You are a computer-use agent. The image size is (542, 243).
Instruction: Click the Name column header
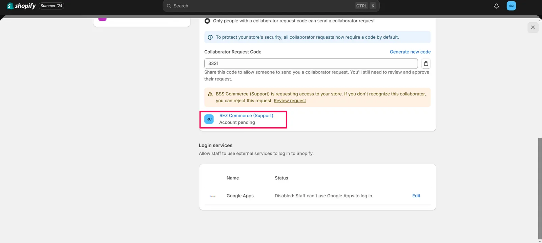233,178
